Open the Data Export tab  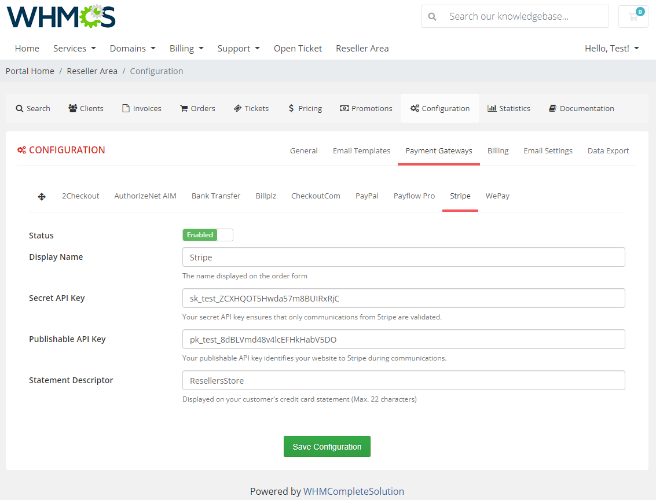pyautogui.click(x=609, y=150)
